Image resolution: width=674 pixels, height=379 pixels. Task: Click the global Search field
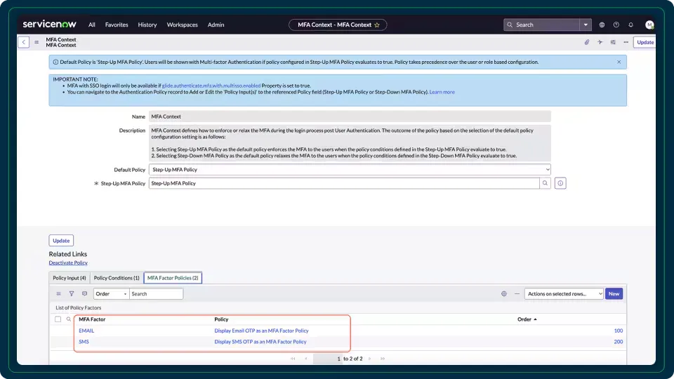click(x=541, y=25)
